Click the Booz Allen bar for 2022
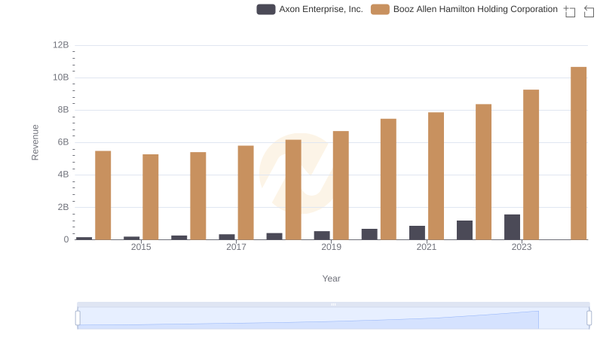The height and width of the screenshot is (347, 603). tap(483, 172)
